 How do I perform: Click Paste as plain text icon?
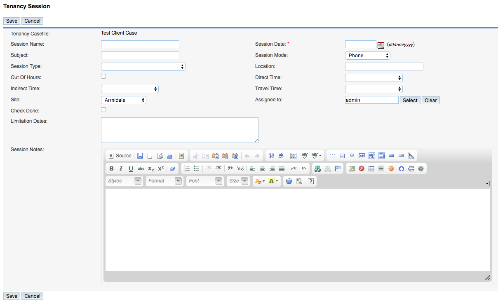[x=225, y=156]
